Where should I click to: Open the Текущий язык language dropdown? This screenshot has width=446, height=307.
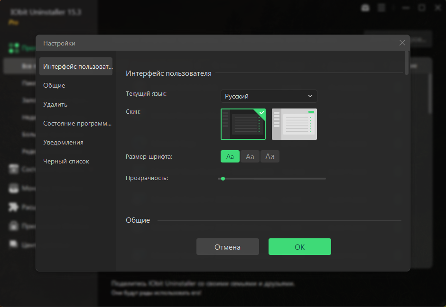click(269, 96)
